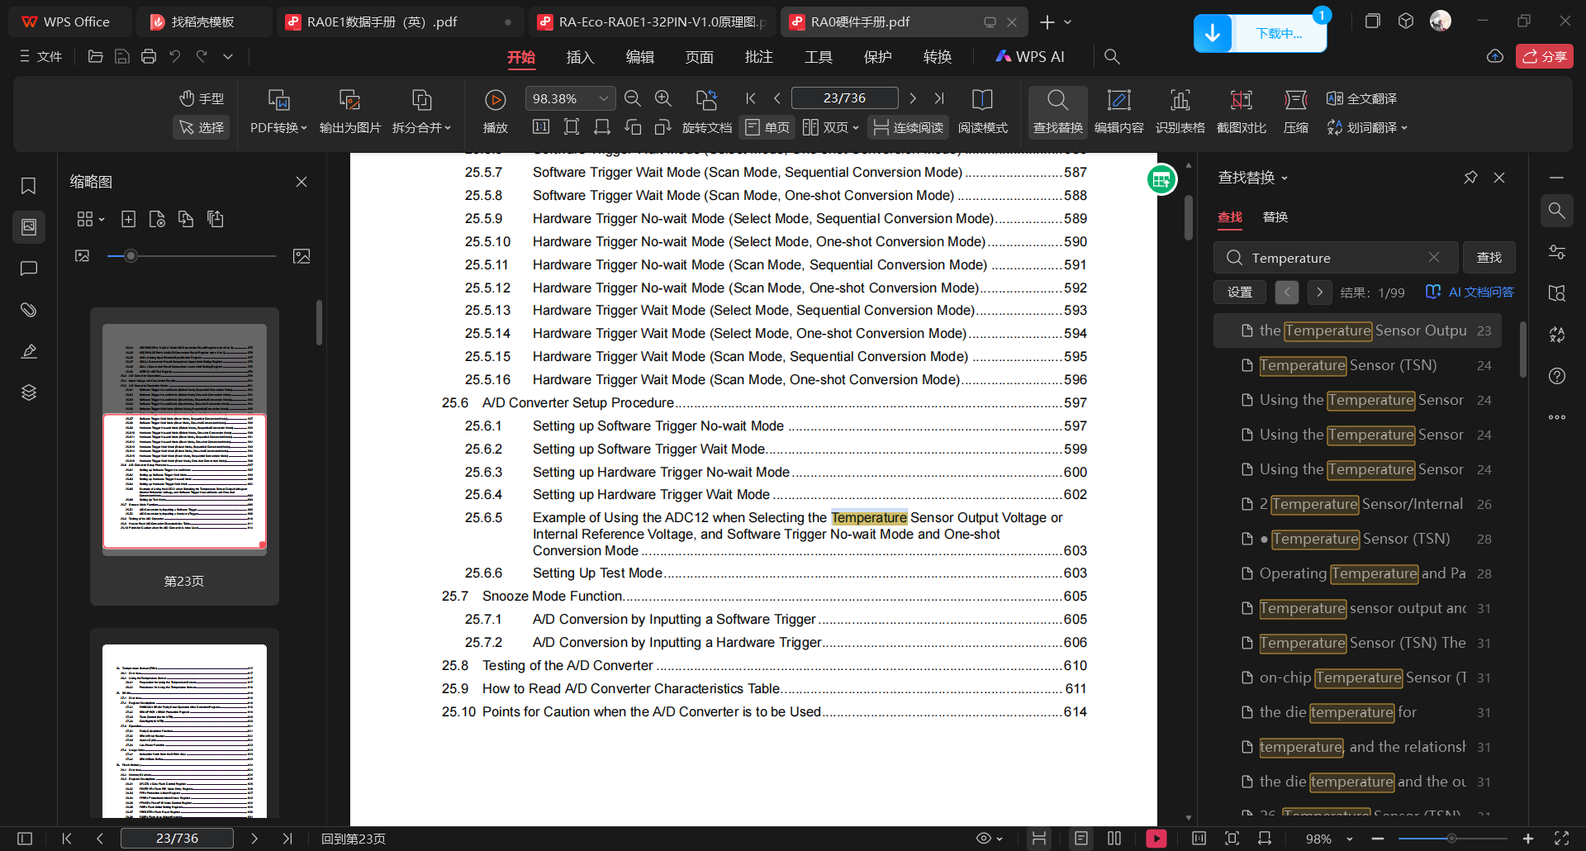Viewport: 1586px width, 851px height.
Task: Open the Find and Replace tool
Action: tap(1057, 111)
